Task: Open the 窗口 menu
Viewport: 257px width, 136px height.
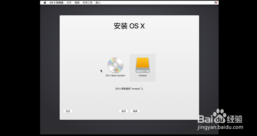Action: pos(98,3)
